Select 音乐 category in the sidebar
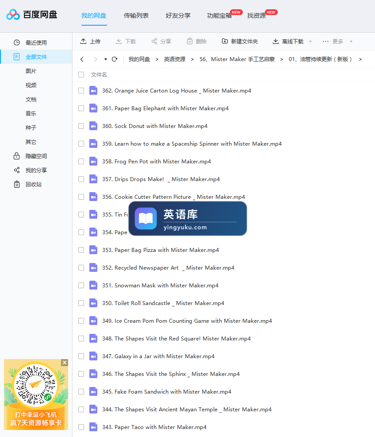The width and height of the screenshot is (375, 437). tap(31, 113)
